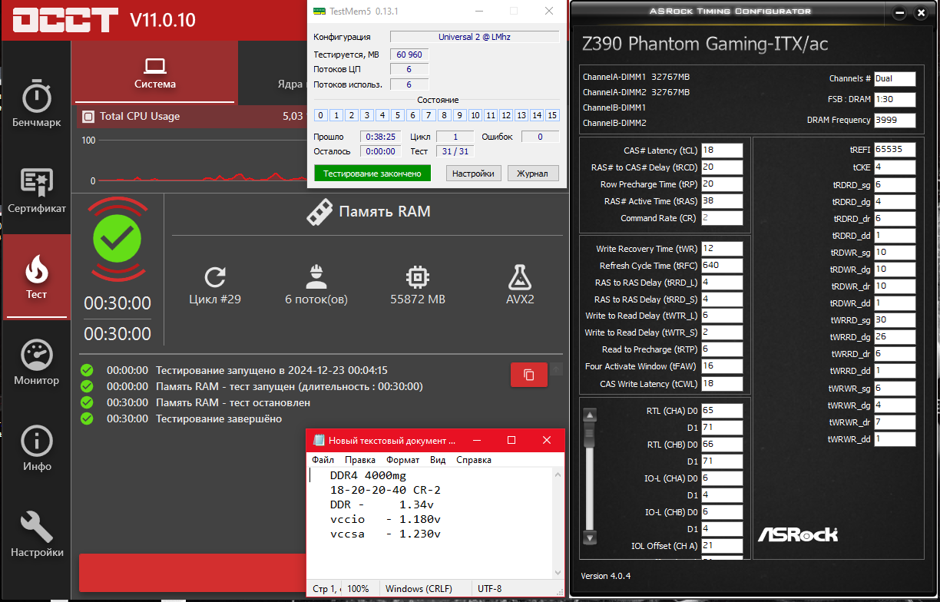Screen dimensions: 940x602
Task: Click the Refresh Cycle Time (tRFC) field
Action: click(x=721, y=266)
